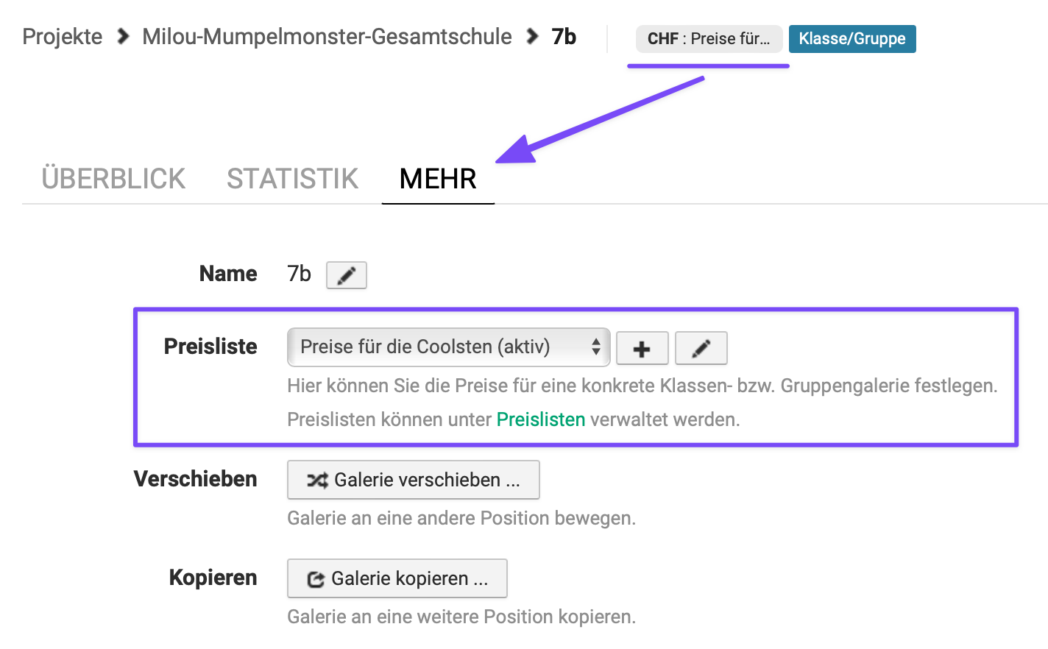The width and height of the screenshot is (1048, 649).
Task: Edit the gallery name with the pencil icon
Action: click(x=346, y=275)
